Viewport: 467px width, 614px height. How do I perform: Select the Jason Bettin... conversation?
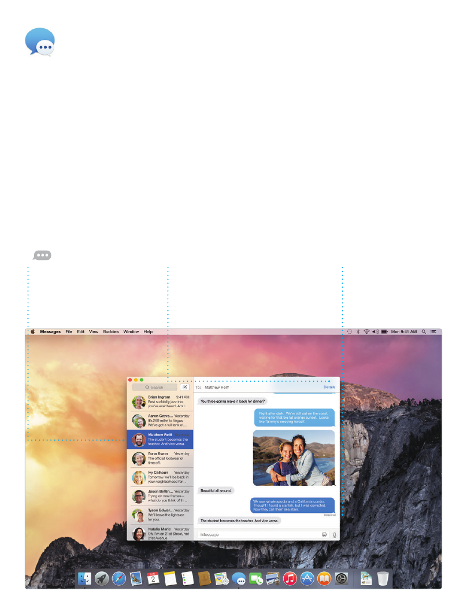[160, 496]
